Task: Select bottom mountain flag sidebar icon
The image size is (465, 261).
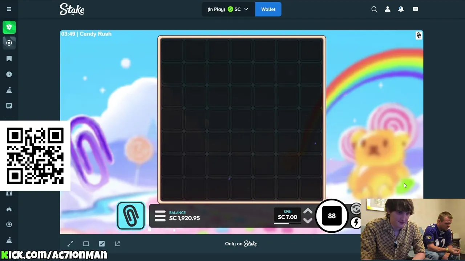Action: (9, 240)
